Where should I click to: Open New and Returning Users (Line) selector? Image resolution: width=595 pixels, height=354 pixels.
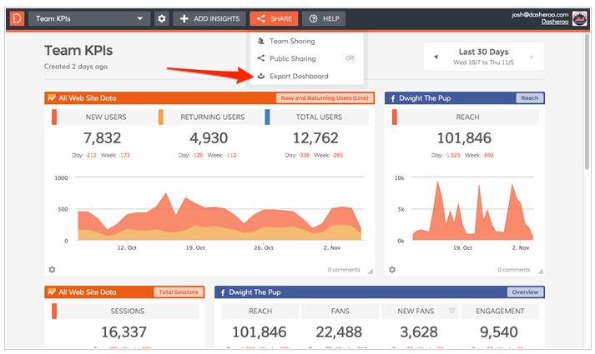pos(324,98)
